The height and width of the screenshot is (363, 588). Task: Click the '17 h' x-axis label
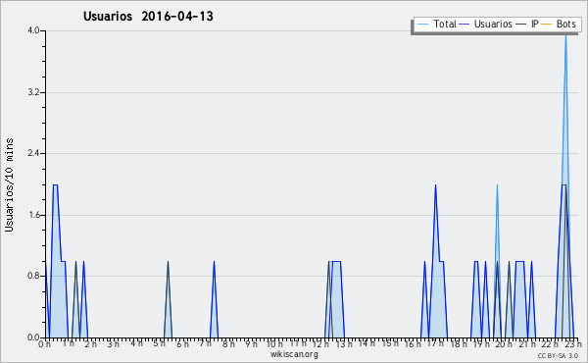(435, 343)
